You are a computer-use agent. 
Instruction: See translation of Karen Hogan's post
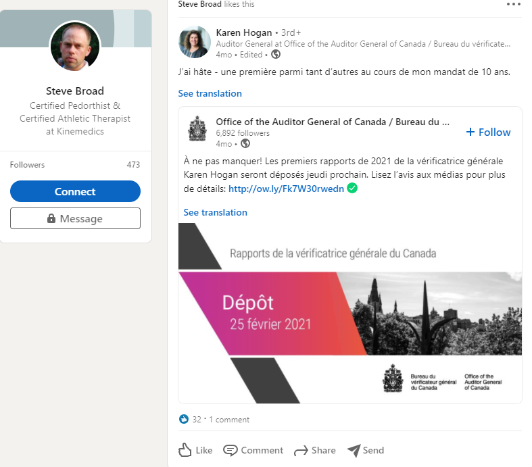pyautogui.click(x=210, y=94)
